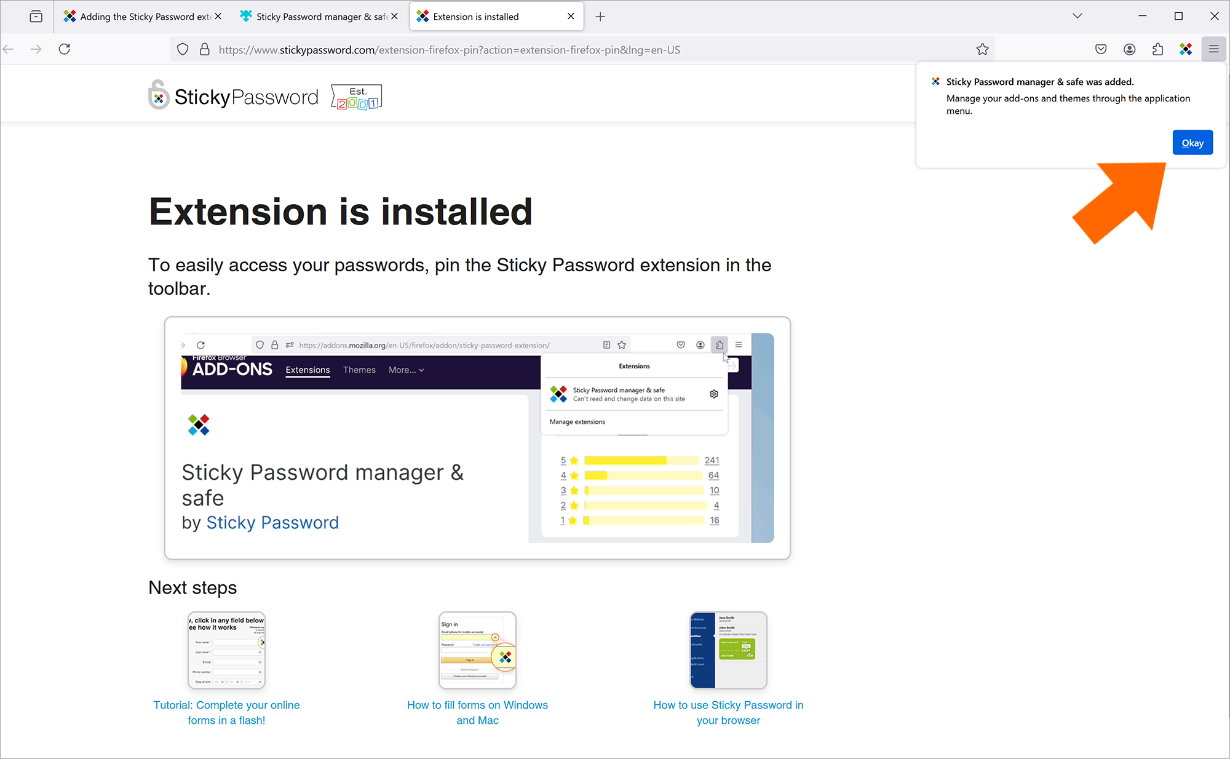The width and height of the screenshot is (1230, 759).
Task: Open How to use Sticky Password link
Action: tap(728, 713)
